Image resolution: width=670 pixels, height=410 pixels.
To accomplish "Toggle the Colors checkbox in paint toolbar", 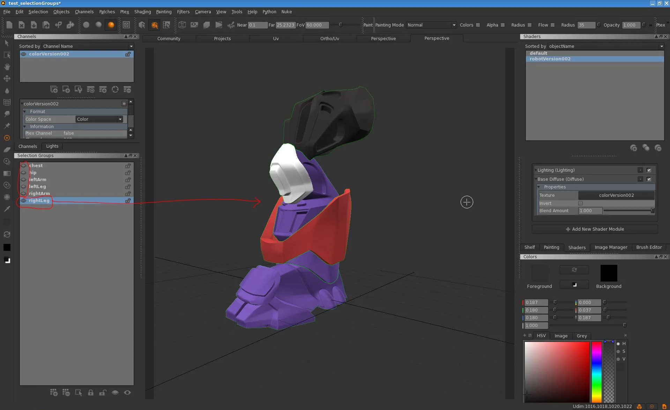I will point(478,25).
